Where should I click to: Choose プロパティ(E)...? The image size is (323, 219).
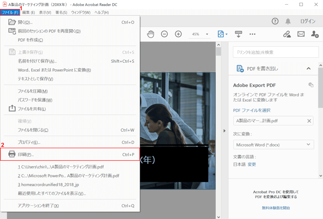pyautogui.click(x=70, y=142)
